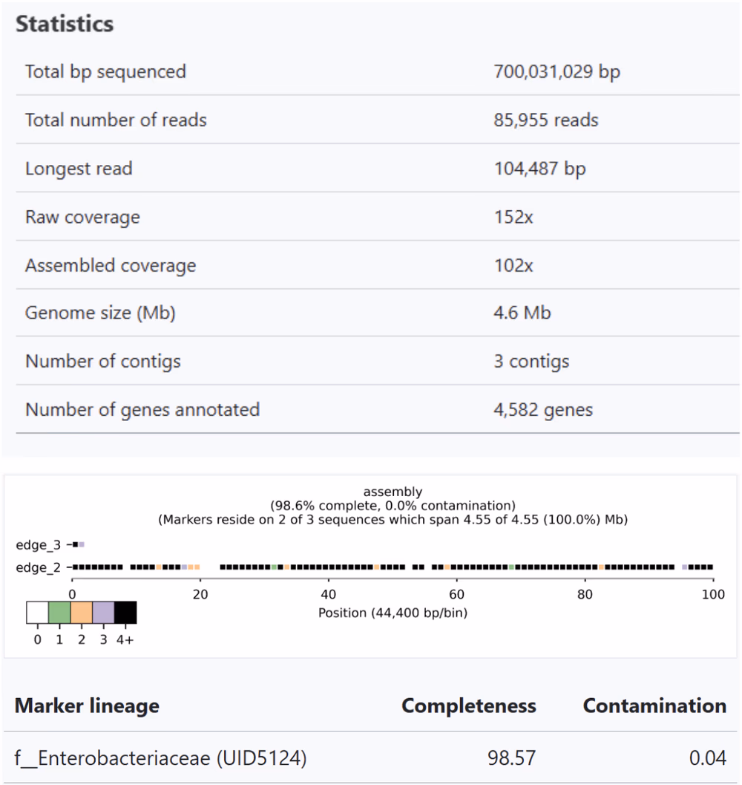Click the black legend swatch labeled 4+
Screen dimensions: 742x785
[125, 613]
